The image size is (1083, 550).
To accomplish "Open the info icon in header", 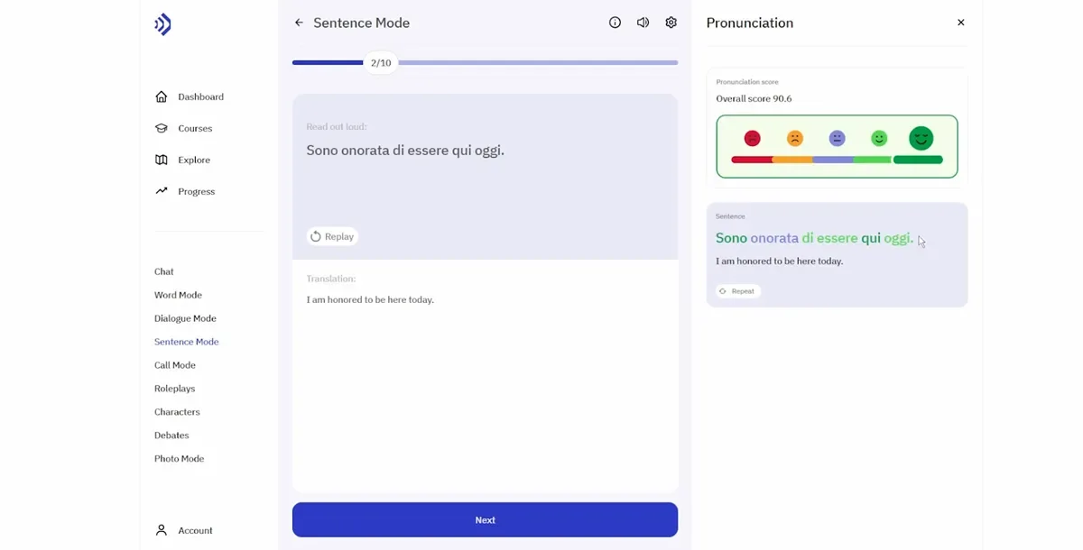I will 615,23.
